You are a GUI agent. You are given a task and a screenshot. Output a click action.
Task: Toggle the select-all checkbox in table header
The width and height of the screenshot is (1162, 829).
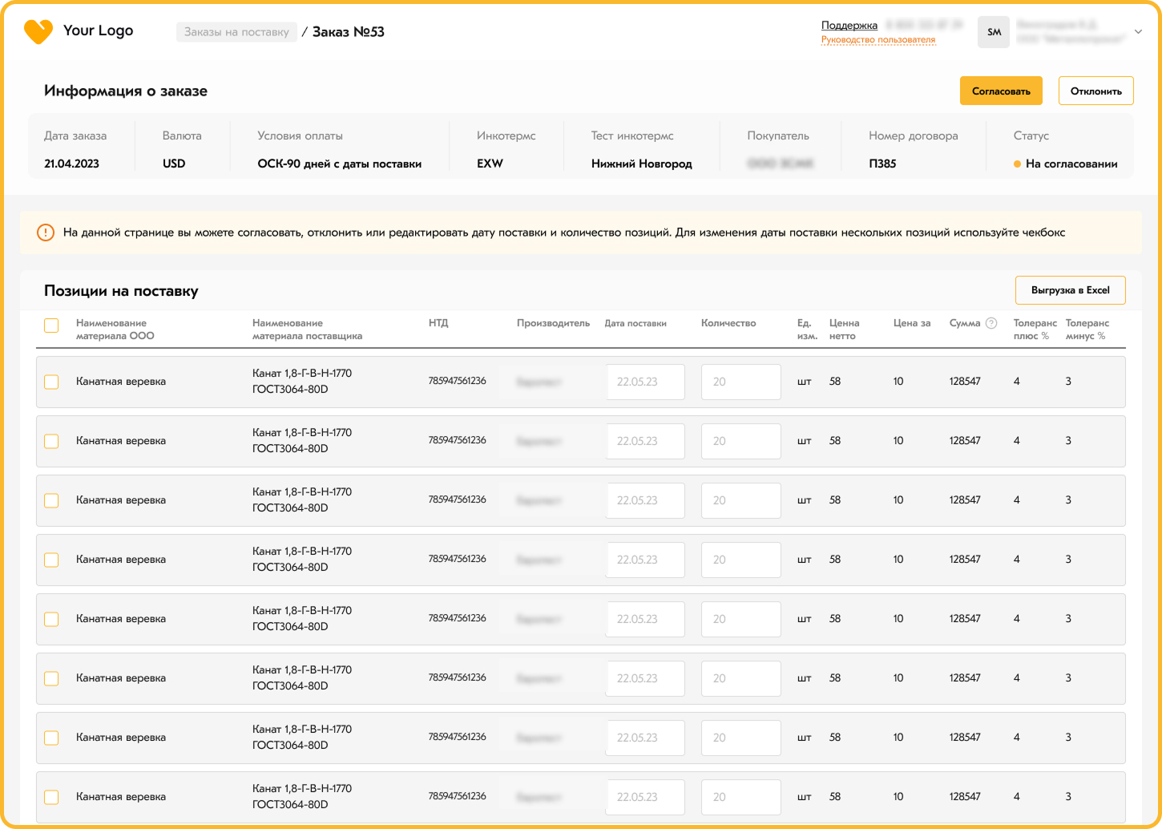[x=51, y=326]
